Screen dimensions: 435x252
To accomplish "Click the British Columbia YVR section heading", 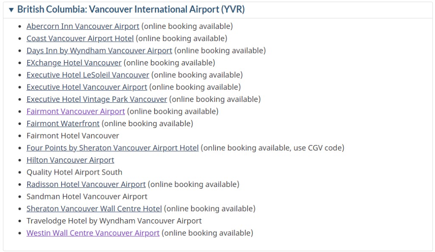I will pyautogui.click(x=131, y=10).
